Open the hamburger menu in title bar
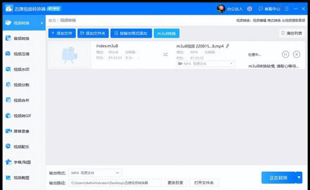Viewport: 310px width, 190px height. pyautogui.click(x=287, y=9)
